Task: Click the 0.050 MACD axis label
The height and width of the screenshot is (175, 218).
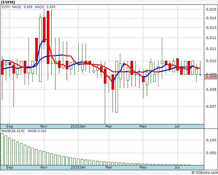Action: point(211,153)
